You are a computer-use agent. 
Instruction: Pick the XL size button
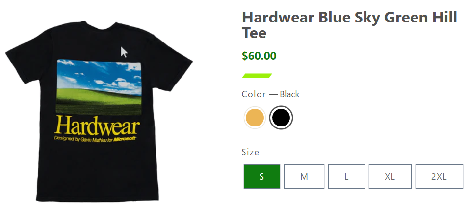click(x=390, y=176)
